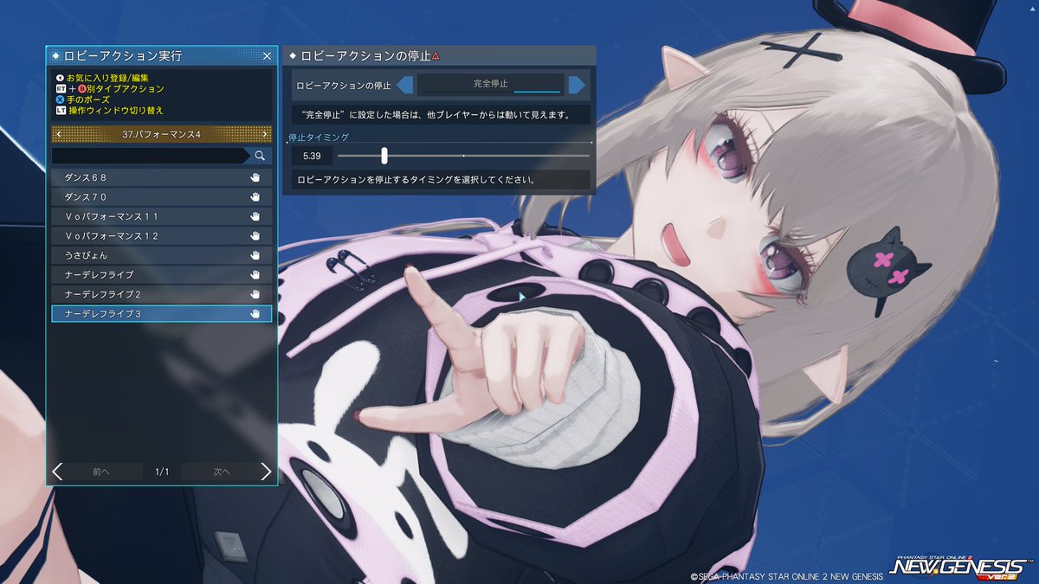Click the right page arrow chevron
The image size is (1039, 584).
coord(266,472)
